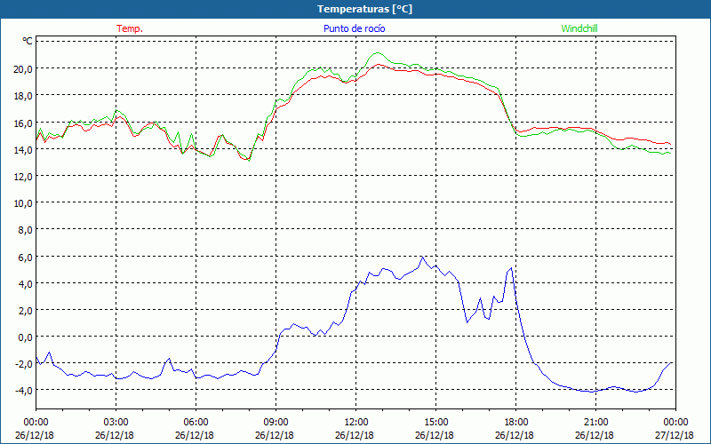This screenshot has width=711, height=444.
Task: Click the '18:00' time axis label
Action: click(x=516, y=423)
